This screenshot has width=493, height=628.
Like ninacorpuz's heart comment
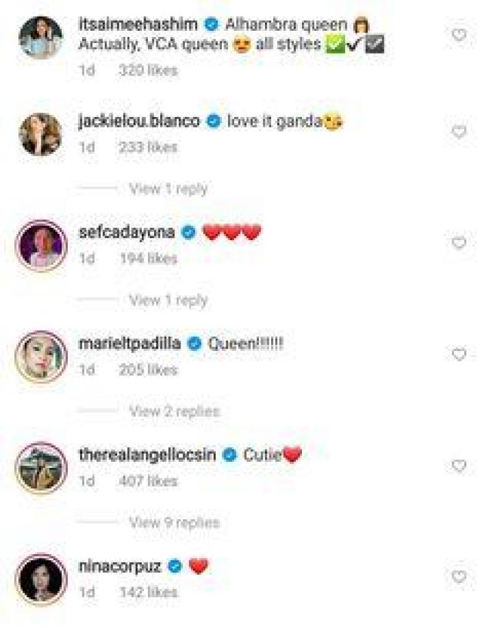coord(459,576)
